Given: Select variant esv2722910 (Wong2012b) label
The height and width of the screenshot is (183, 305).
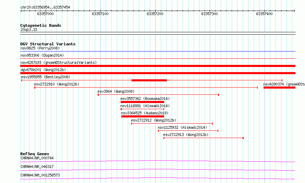Looking at the screenshot, I should click(x=57, y=84).
